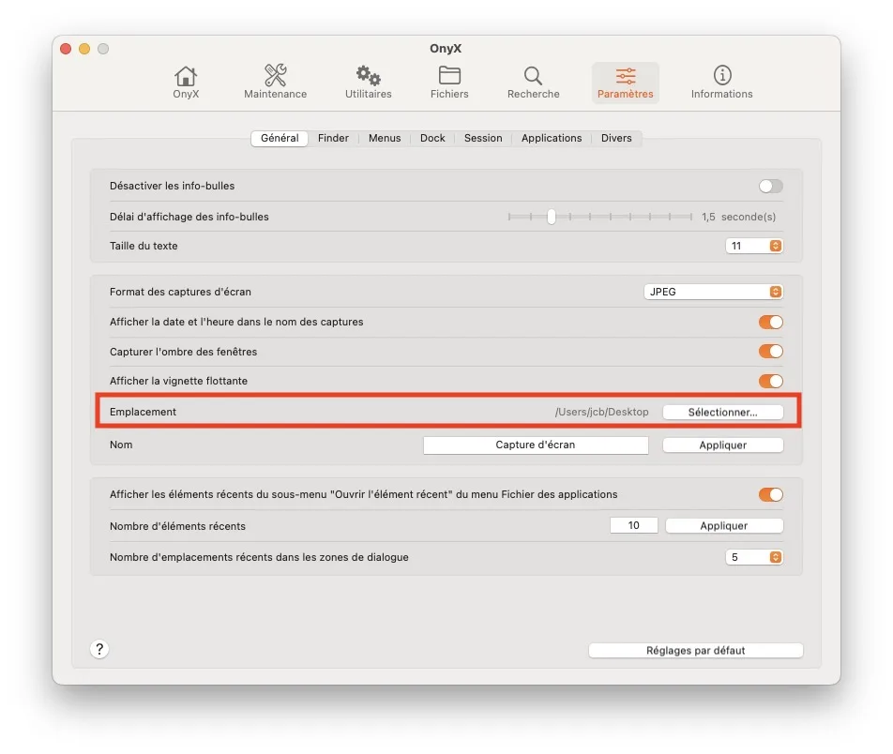Click the 'Capture d'écran' name field

click(x=536, y=445)
